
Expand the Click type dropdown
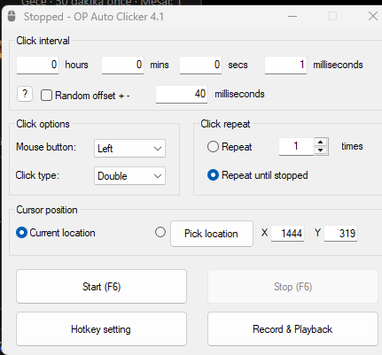129,176
